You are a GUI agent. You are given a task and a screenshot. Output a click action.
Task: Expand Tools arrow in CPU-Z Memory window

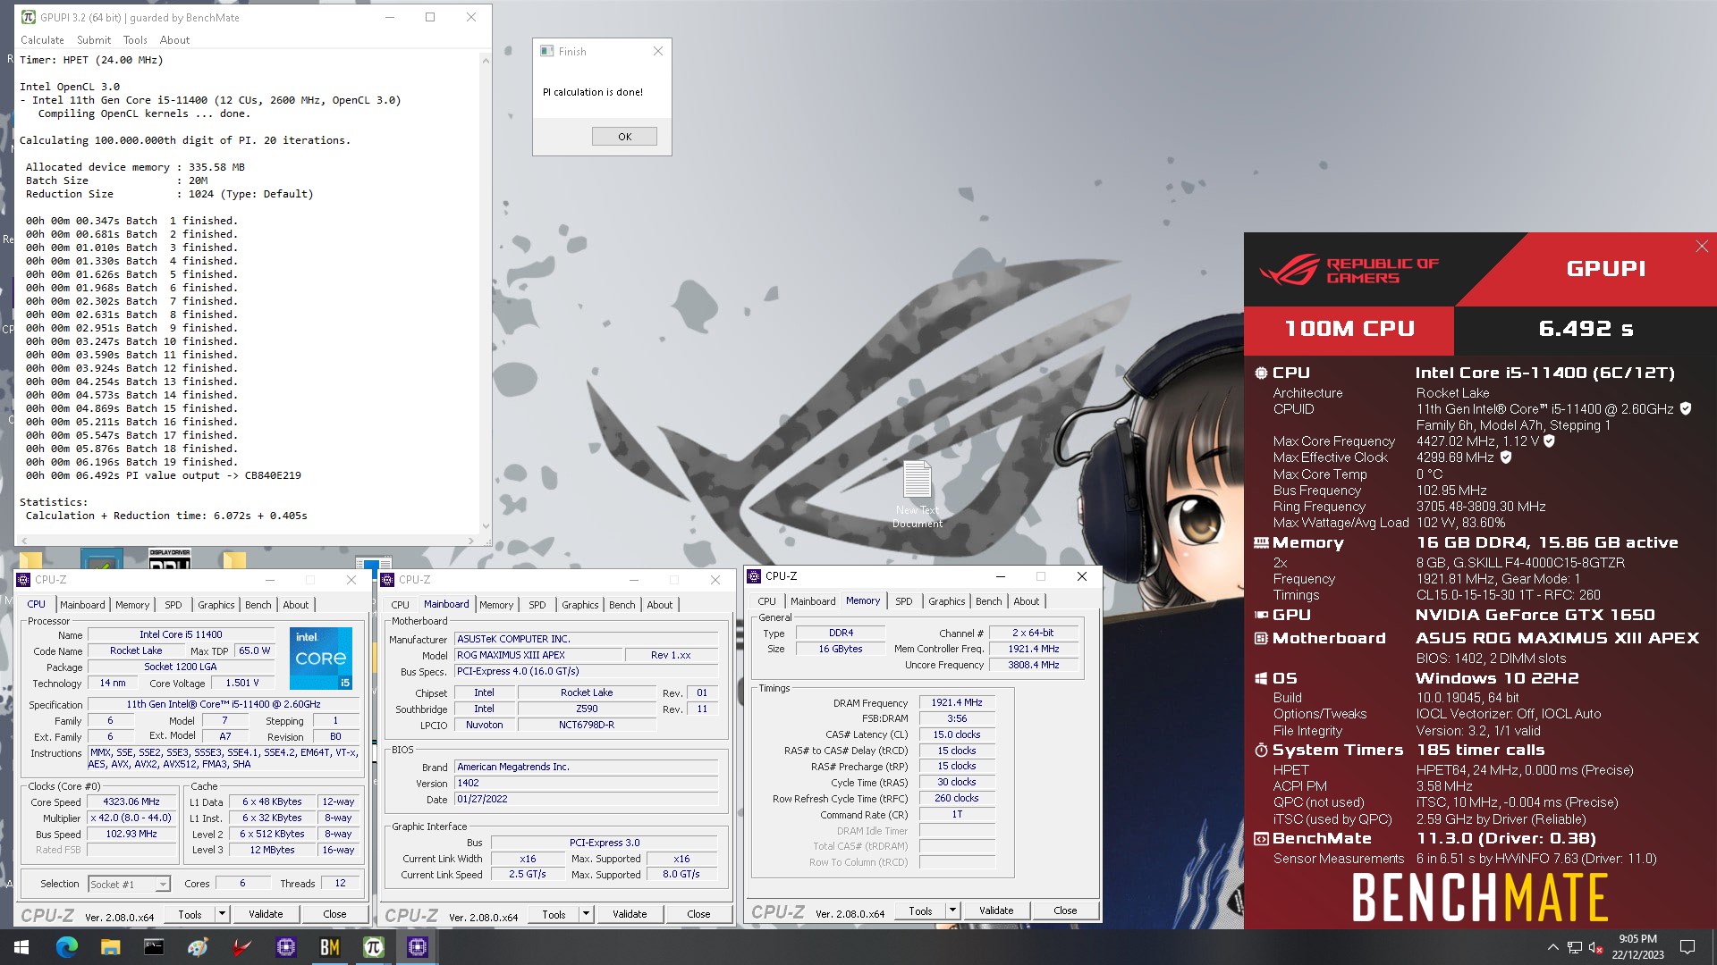[x=952, y=910]
